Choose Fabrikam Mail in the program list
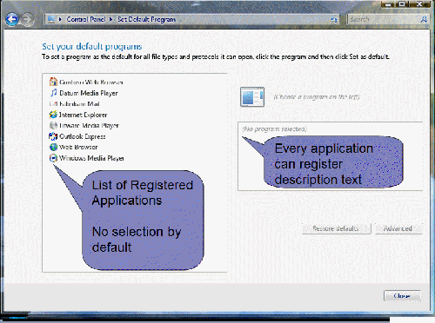435x323 pixels. (75, 104)
